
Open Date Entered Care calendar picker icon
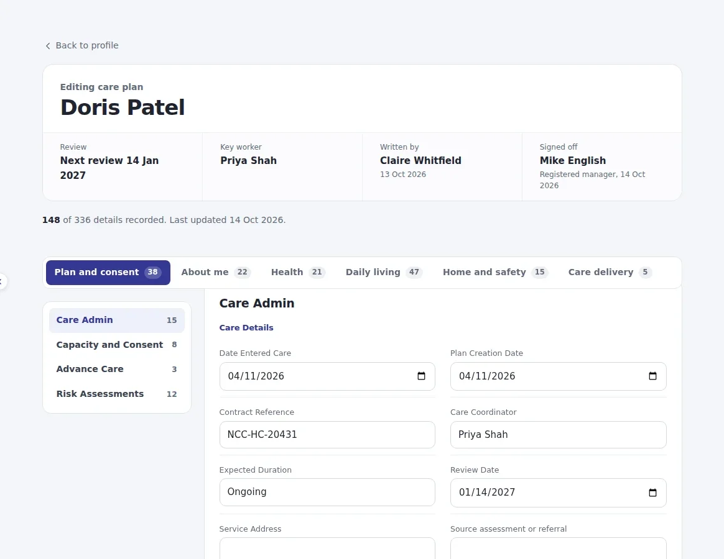point(421,376)
